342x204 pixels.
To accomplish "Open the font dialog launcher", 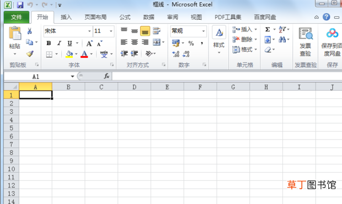I will 112,64.
